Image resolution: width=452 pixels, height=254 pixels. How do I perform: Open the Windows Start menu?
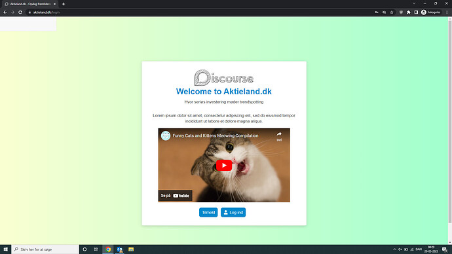(5, 249)
